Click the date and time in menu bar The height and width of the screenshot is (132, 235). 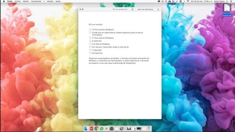pos(202,1)
